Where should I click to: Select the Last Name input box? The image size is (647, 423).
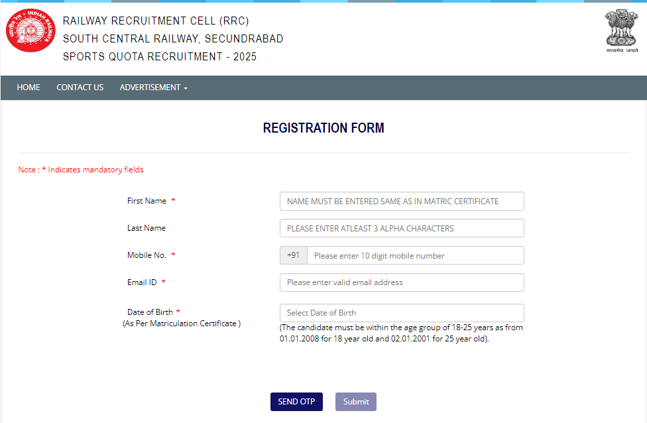pos(401,228)
